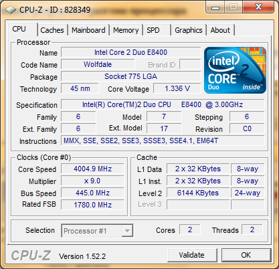Open the Mainboard tab
The image size is (279, 269).
pyautogui.click(x=88, y=30)
